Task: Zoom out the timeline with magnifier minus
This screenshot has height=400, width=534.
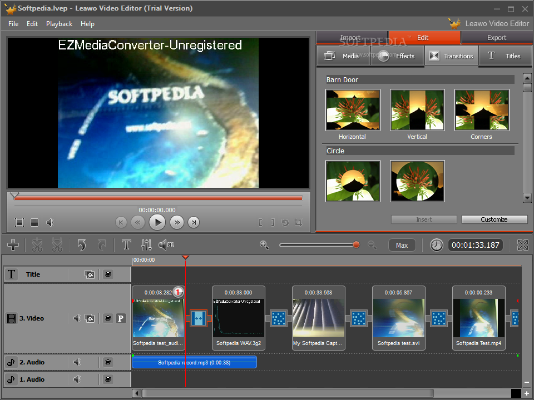Action: pos(372,245)
